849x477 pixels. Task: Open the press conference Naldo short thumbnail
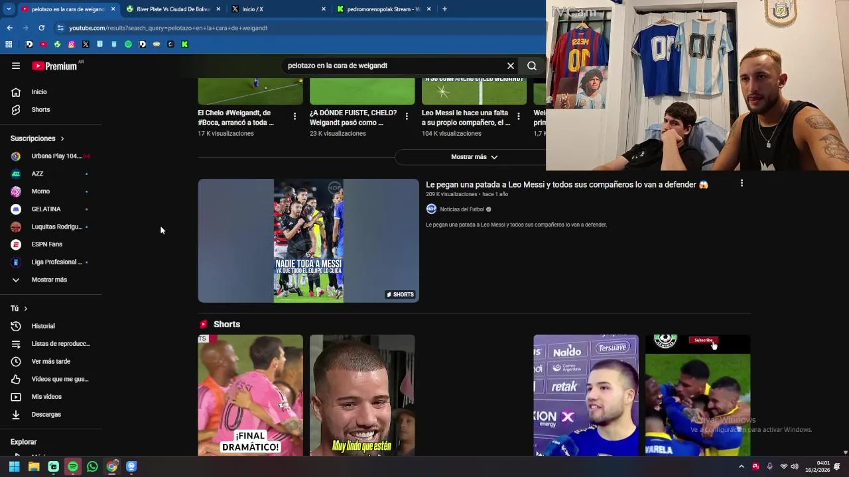coord(586,395)
